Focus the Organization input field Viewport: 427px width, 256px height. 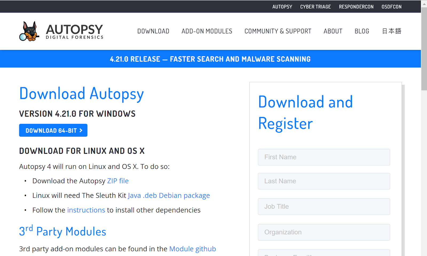click(324, 232)
